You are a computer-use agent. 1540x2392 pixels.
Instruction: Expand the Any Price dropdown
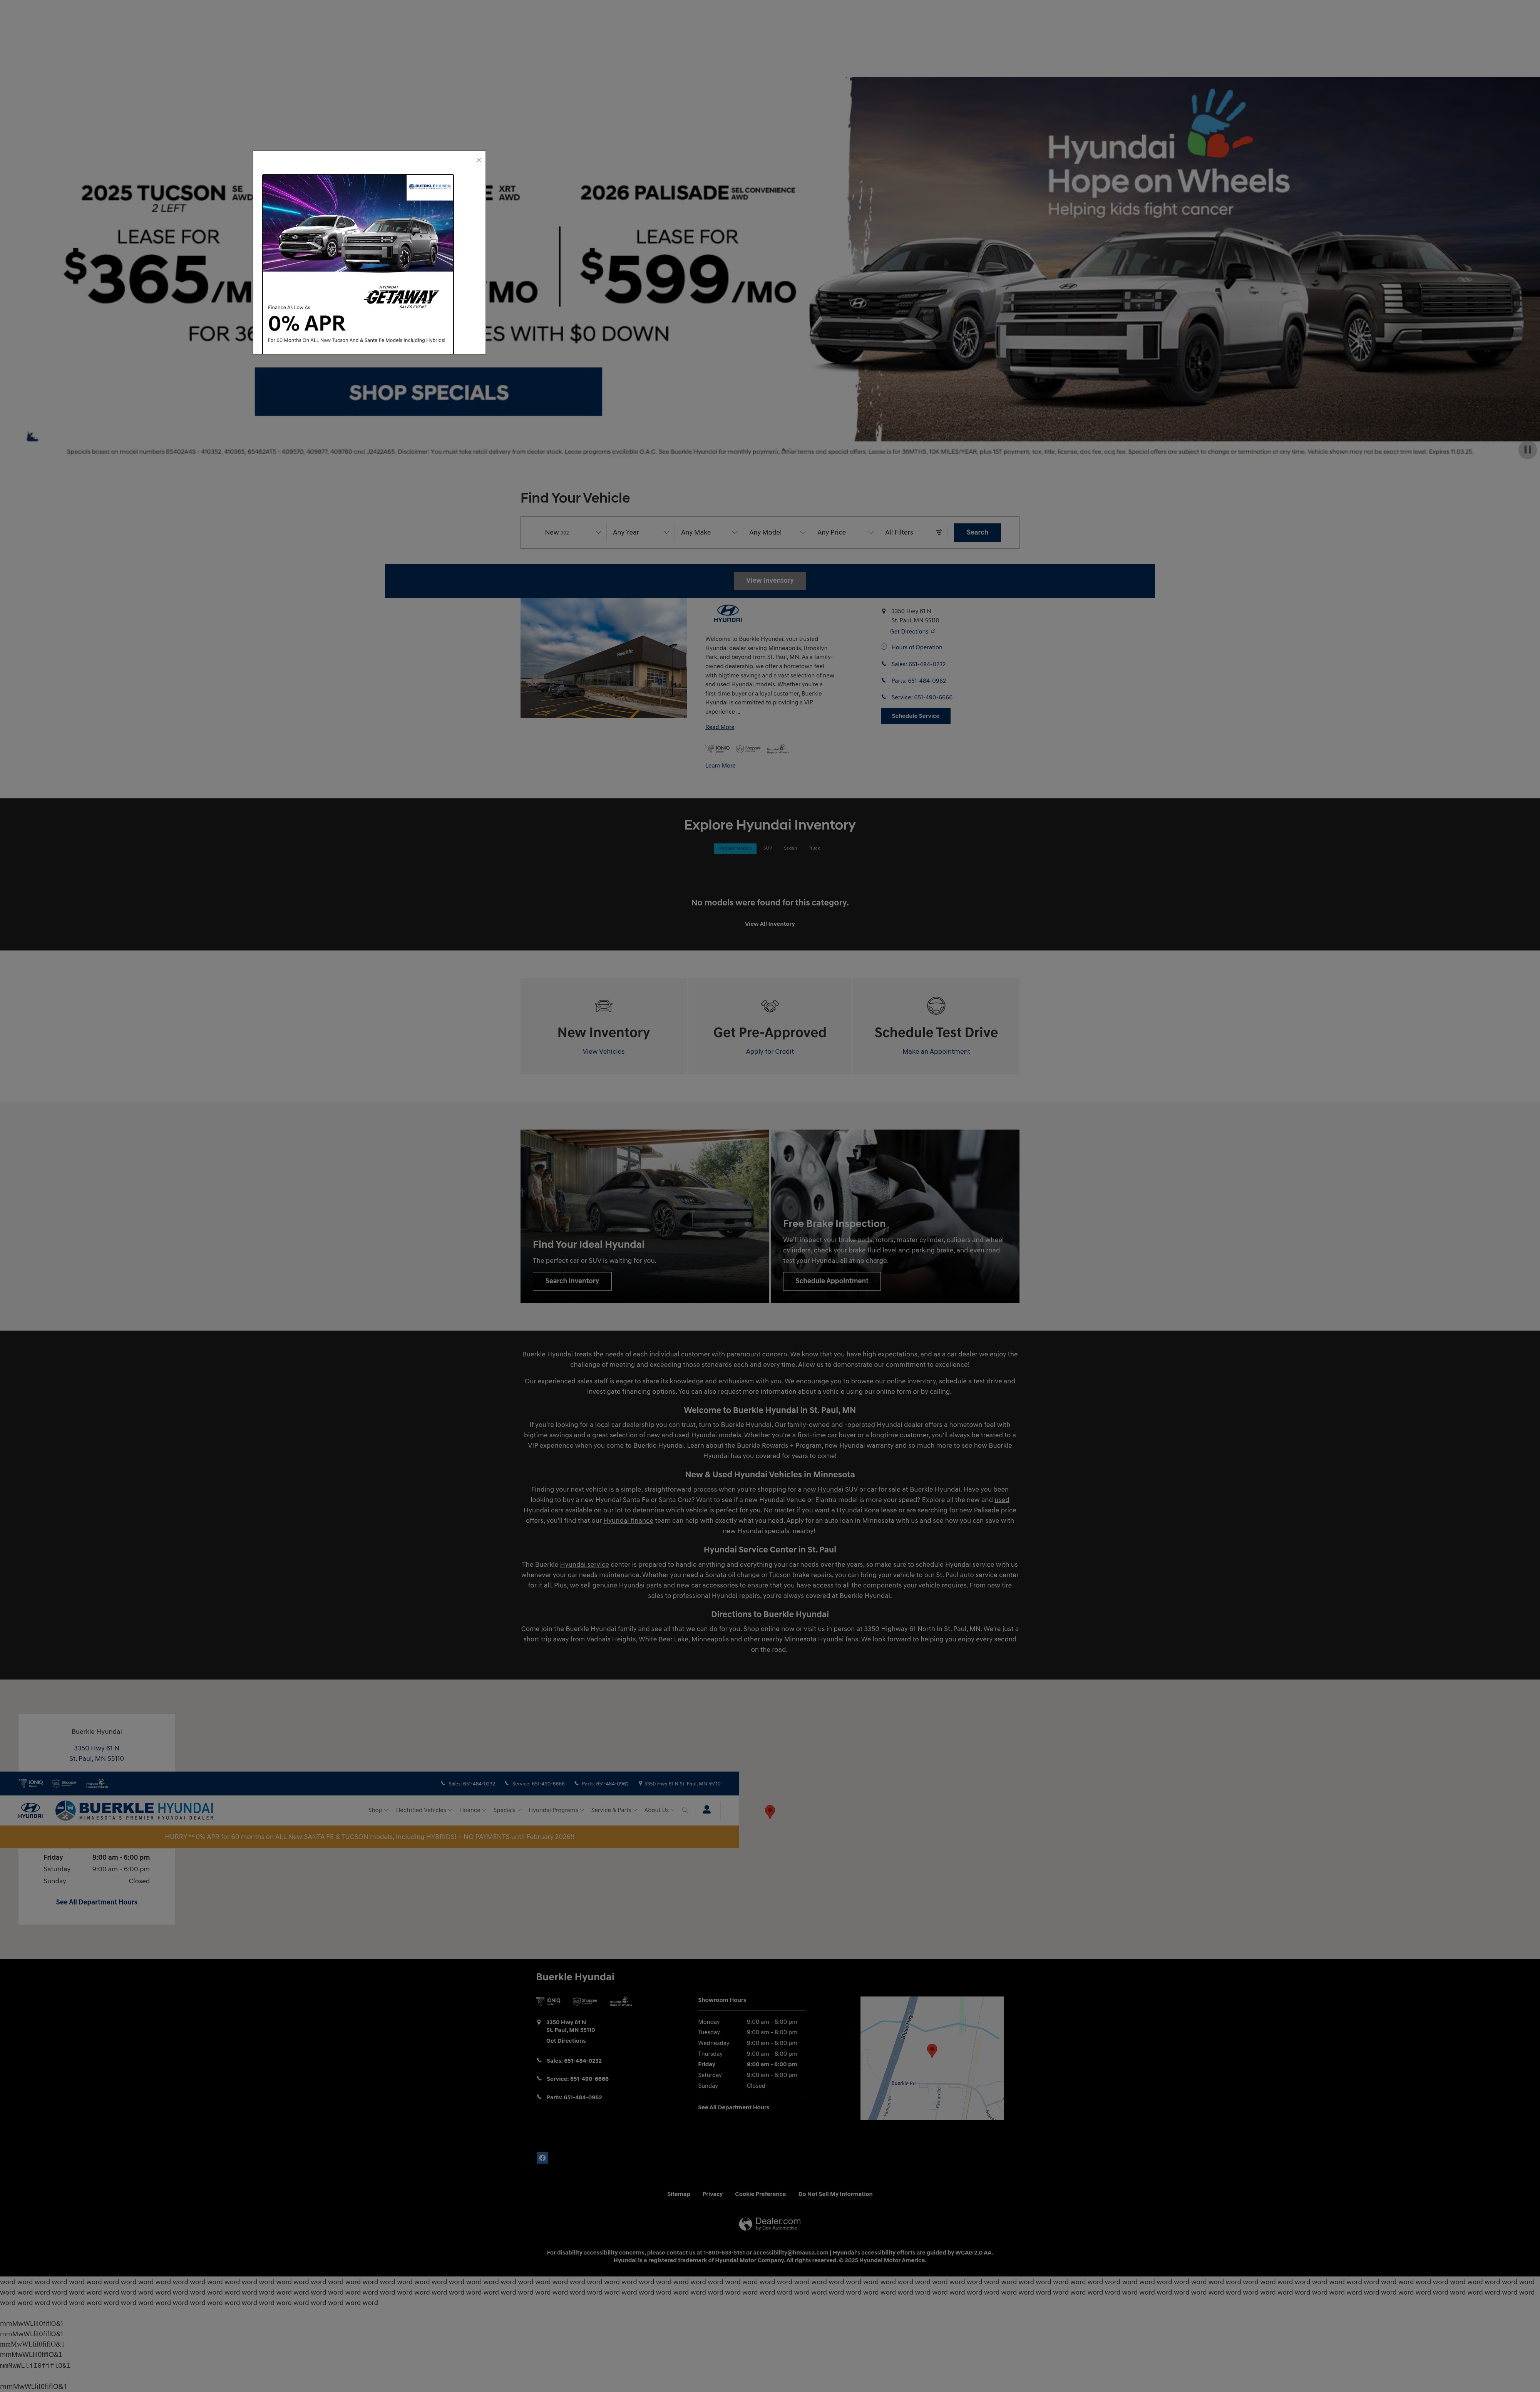[x=845, y=532]
